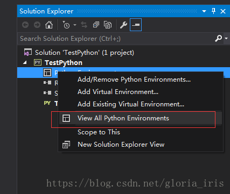Click the Python Environments node icon
230x194 pixels.
(47, 73)
